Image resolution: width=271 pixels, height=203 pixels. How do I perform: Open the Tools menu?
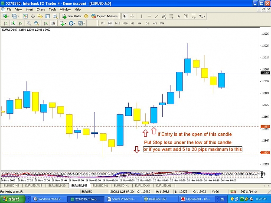click(x=52, y=10)
